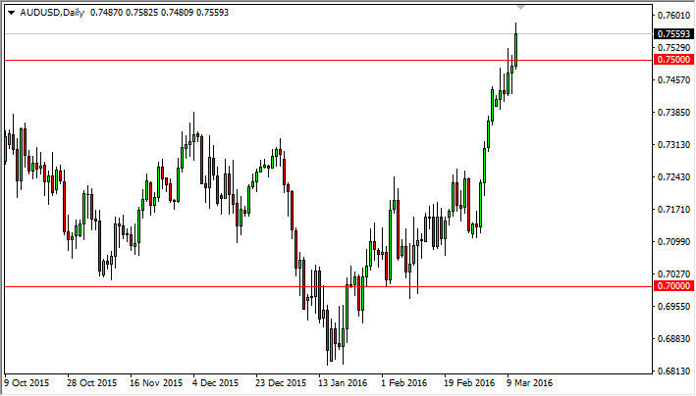Click the 16 Nov 2015 date label

(156, 383)
